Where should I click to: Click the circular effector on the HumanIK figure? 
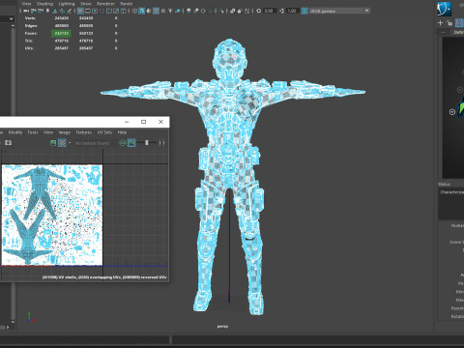[x=452, y=112]
